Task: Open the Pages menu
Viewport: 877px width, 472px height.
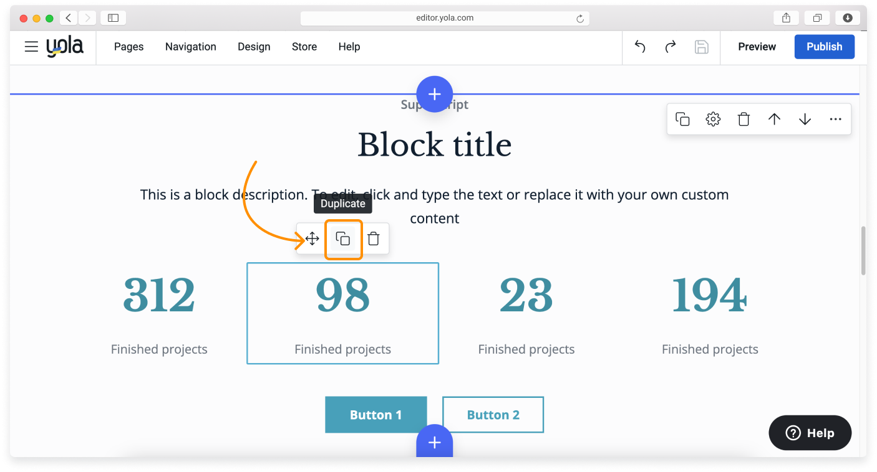Action: [x=128, y=47]
